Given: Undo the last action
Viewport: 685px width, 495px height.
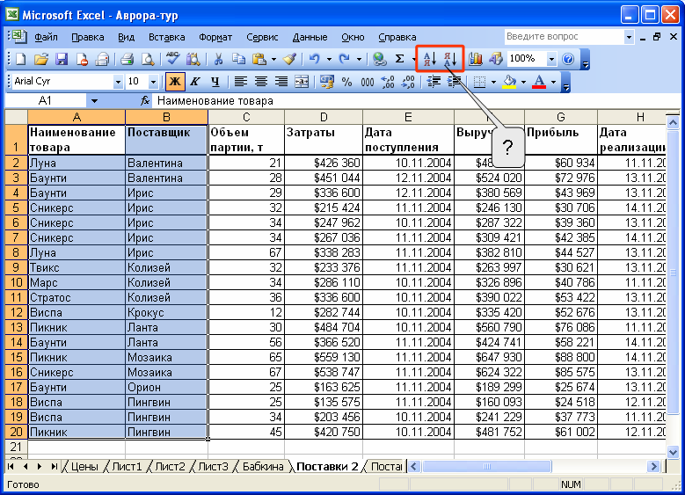Looking at the screenshot, I should [x=314, y=59].
